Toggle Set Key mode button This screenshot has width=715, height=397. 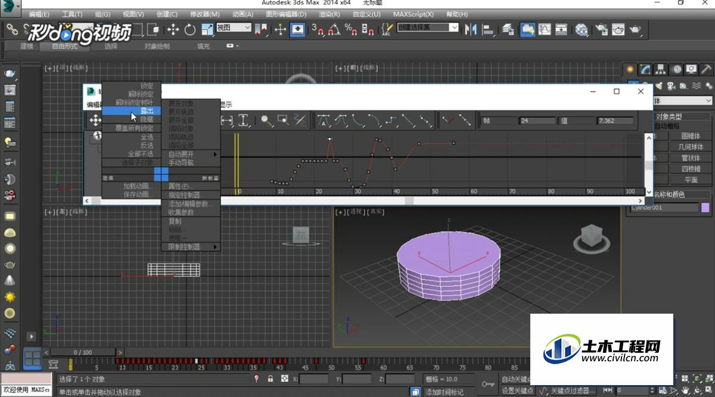pos(516,390)
